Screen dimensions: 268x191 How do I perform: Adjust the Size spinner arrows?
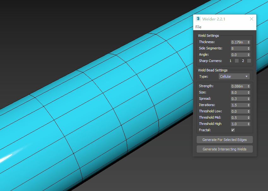pyautogui.click(x=249, y=93)
